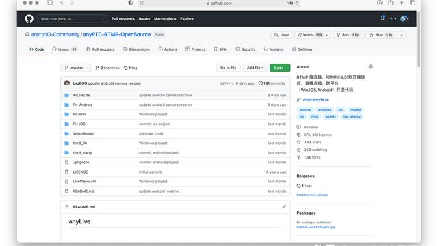Switch to the repository Pull requests tab
The width and height of the screenshot is (438, 246).
coord(101,49)
